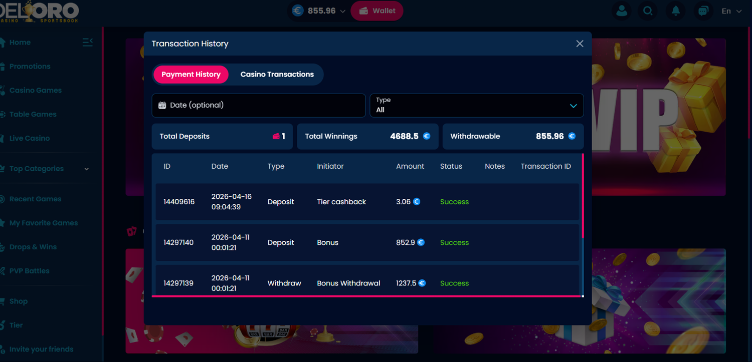Close the Transaction History dialog
The width and height of the screenshot is (752, 362).
[x=580, y=44]
